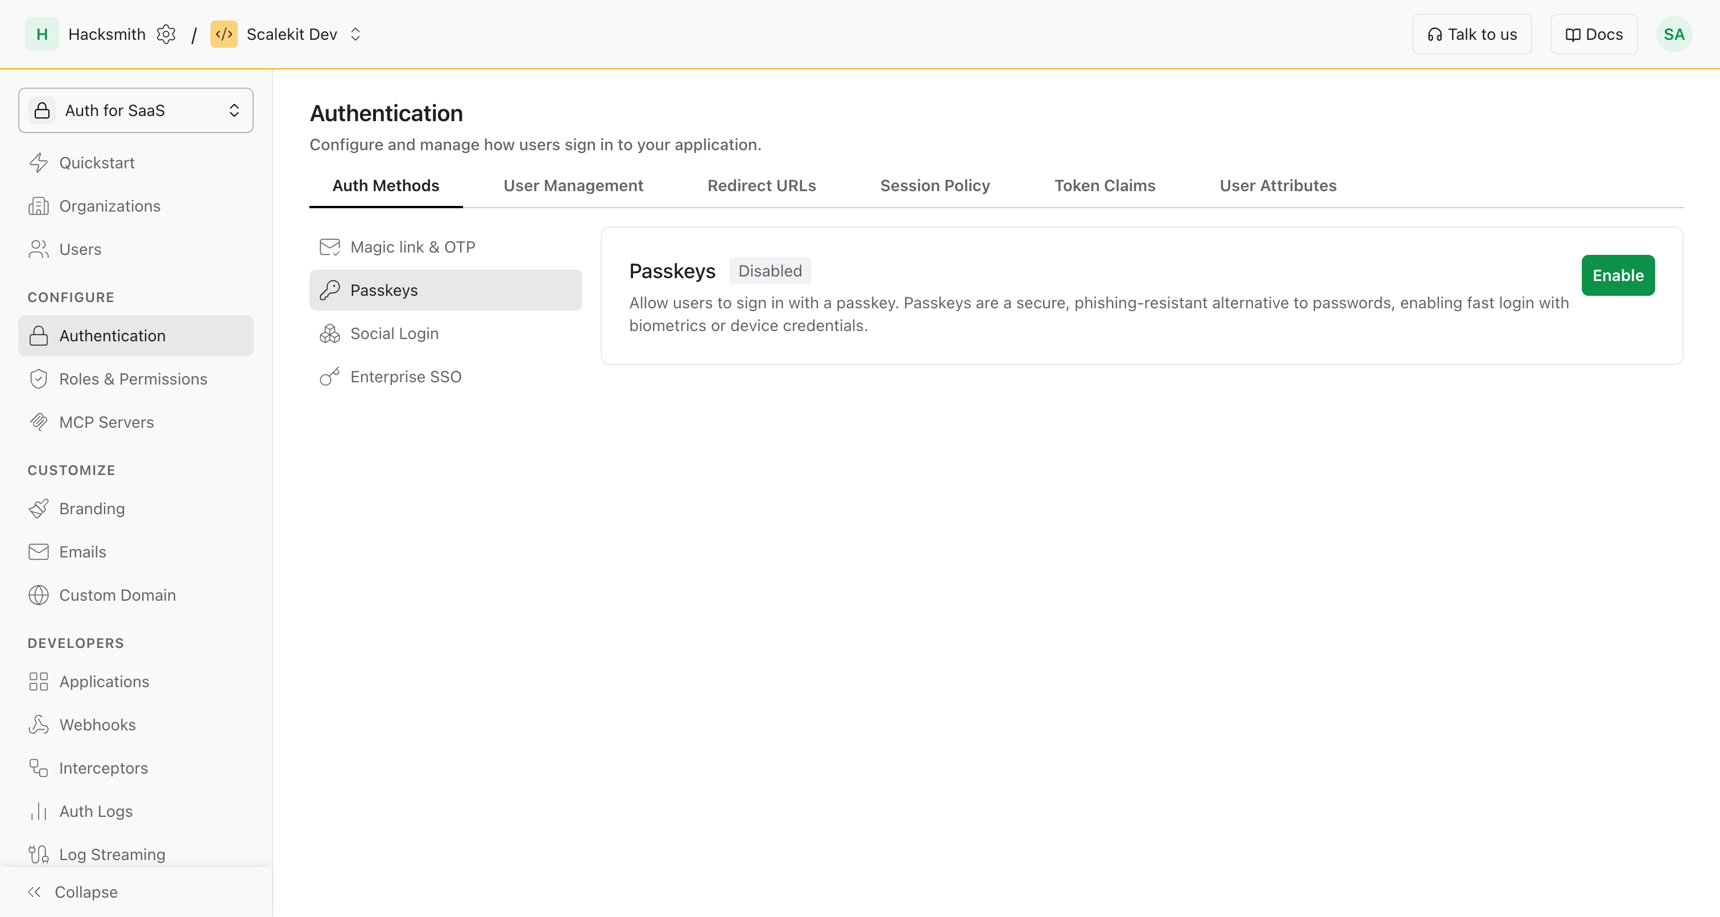Click the Talk to us button
Screen dimensions: 1720x917
[1471, 34]
